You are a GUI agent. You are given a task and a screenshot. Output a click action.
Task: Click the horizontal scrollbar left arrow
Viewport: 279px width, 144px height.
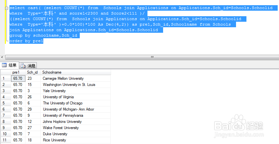click(x=2, y=57)
